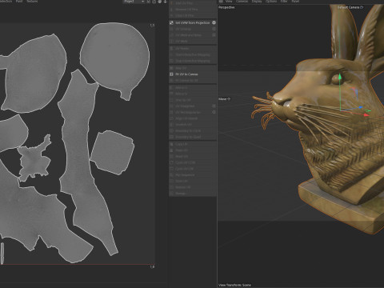Open Panel menu in 3D viewport

(295, 2)
